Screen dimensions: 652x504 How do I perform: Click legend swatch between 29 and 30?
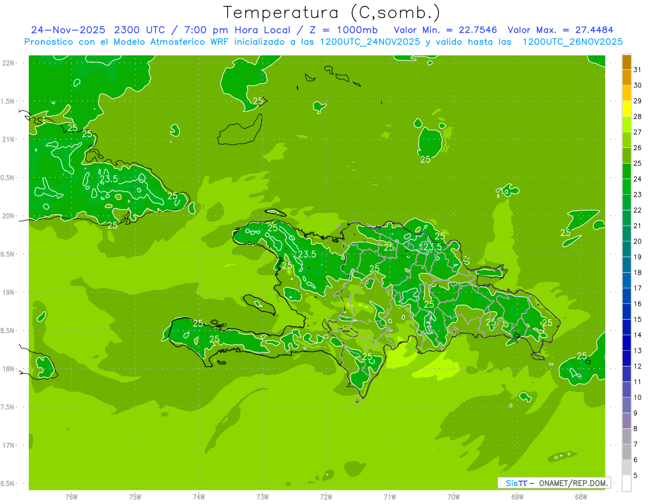pos(626,93)
